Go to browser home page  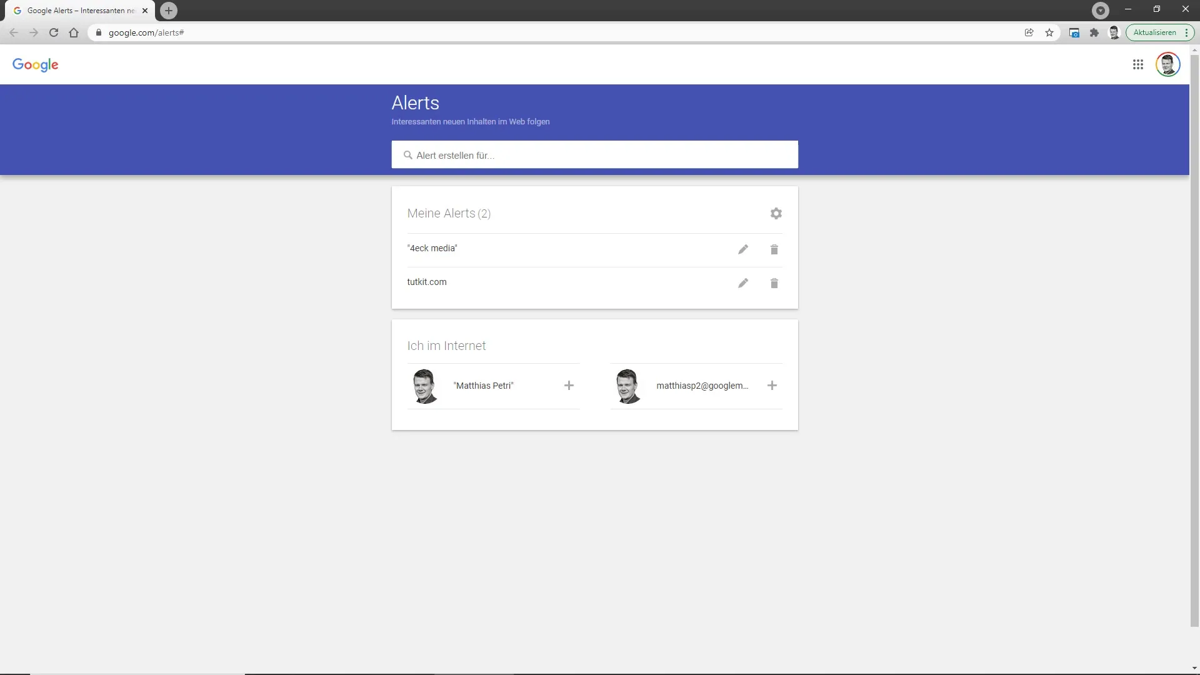(74, 32)
